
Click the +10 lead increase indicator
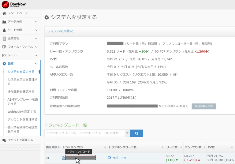144,51
